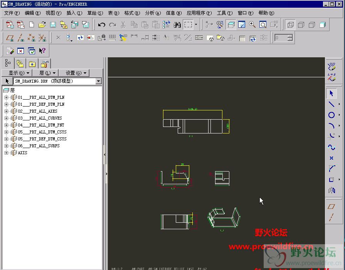Click the layers icon in toolbar
Viewport: 345px width, 270px height.
[231, 25]
